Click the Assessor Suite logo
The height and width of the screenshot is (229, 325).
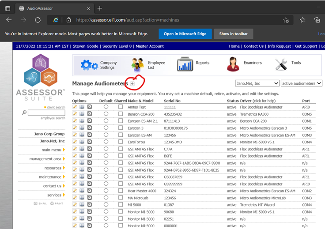[41, 78]
